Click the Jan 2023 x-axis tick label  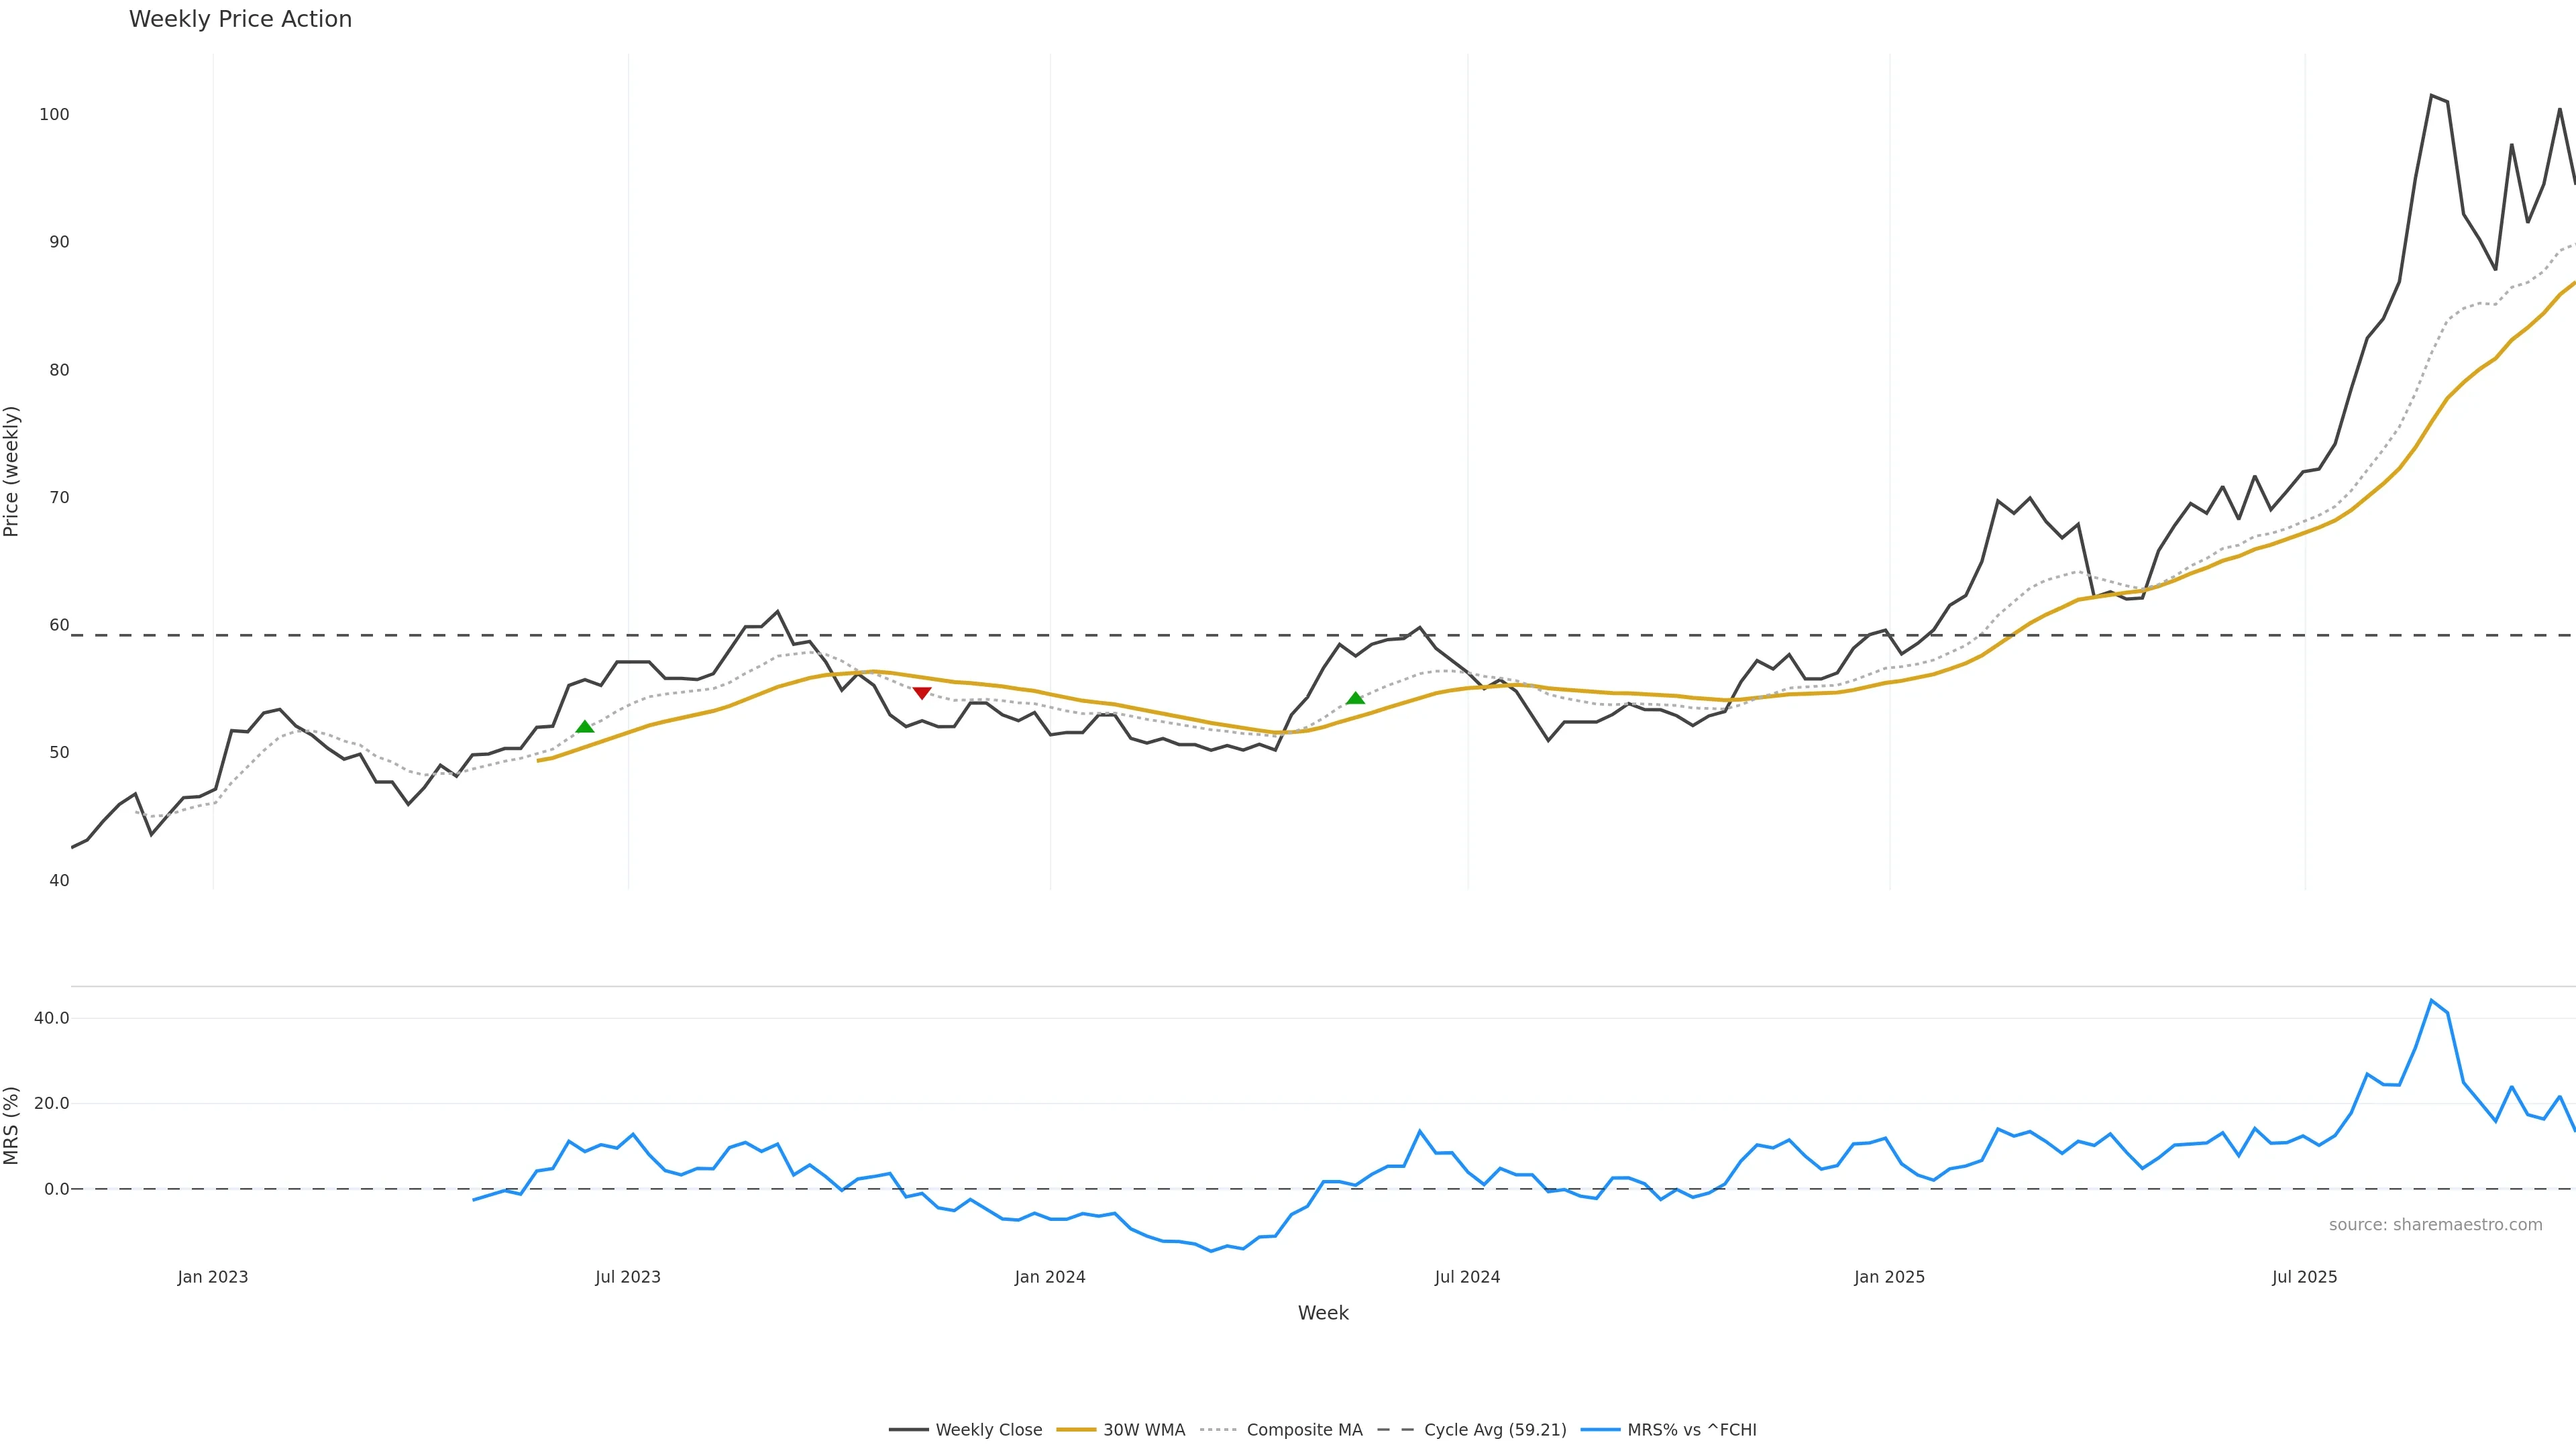click(212, 1277)
